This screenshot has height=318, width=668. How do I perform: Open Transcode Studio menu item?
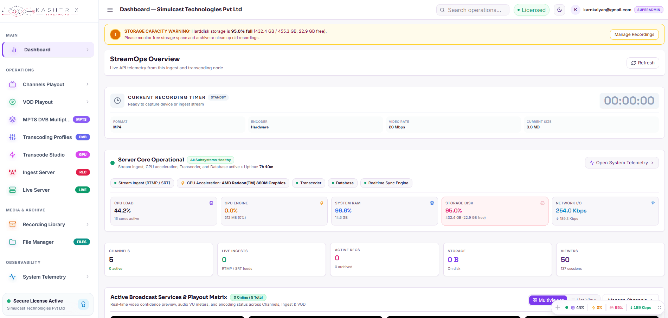pyautogui.click(x=48, y=155)
